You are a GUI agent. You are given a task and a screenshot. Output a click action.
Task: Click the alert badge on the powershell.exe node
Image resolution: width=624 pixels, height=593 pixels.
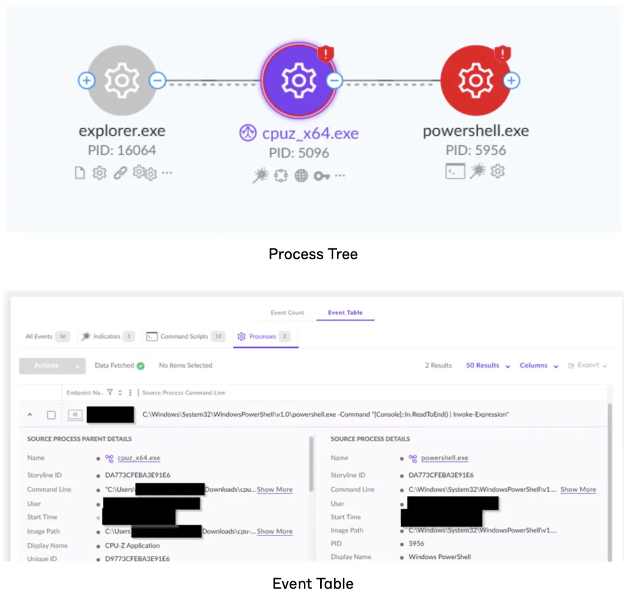point(502,53)
